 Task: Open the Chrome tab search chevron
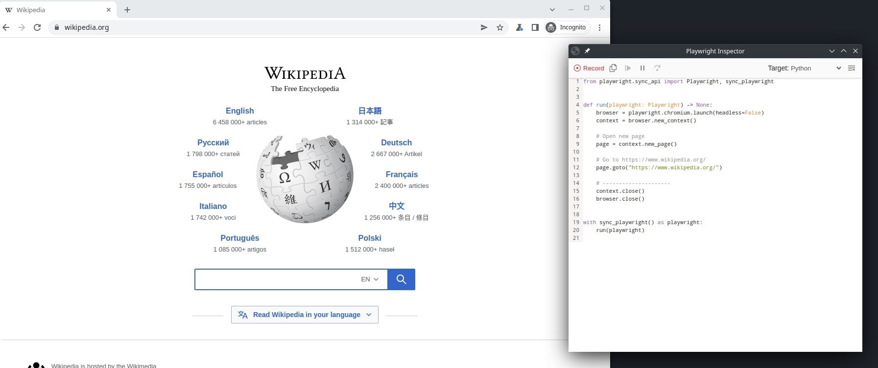tap(552, 10)
